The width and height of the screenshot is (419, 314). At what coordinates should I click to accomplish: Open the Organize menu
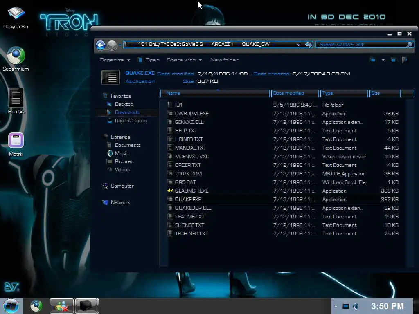tap(115, 60)
